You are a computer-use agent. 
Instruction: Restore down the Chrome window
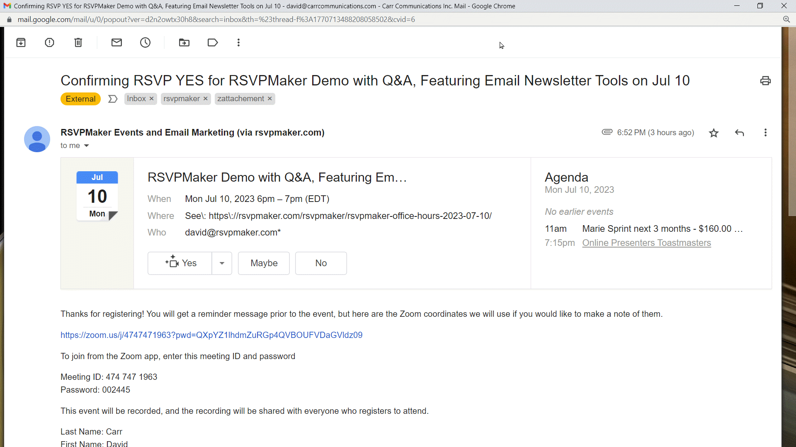pyautogui.click(x=760, y=6)
